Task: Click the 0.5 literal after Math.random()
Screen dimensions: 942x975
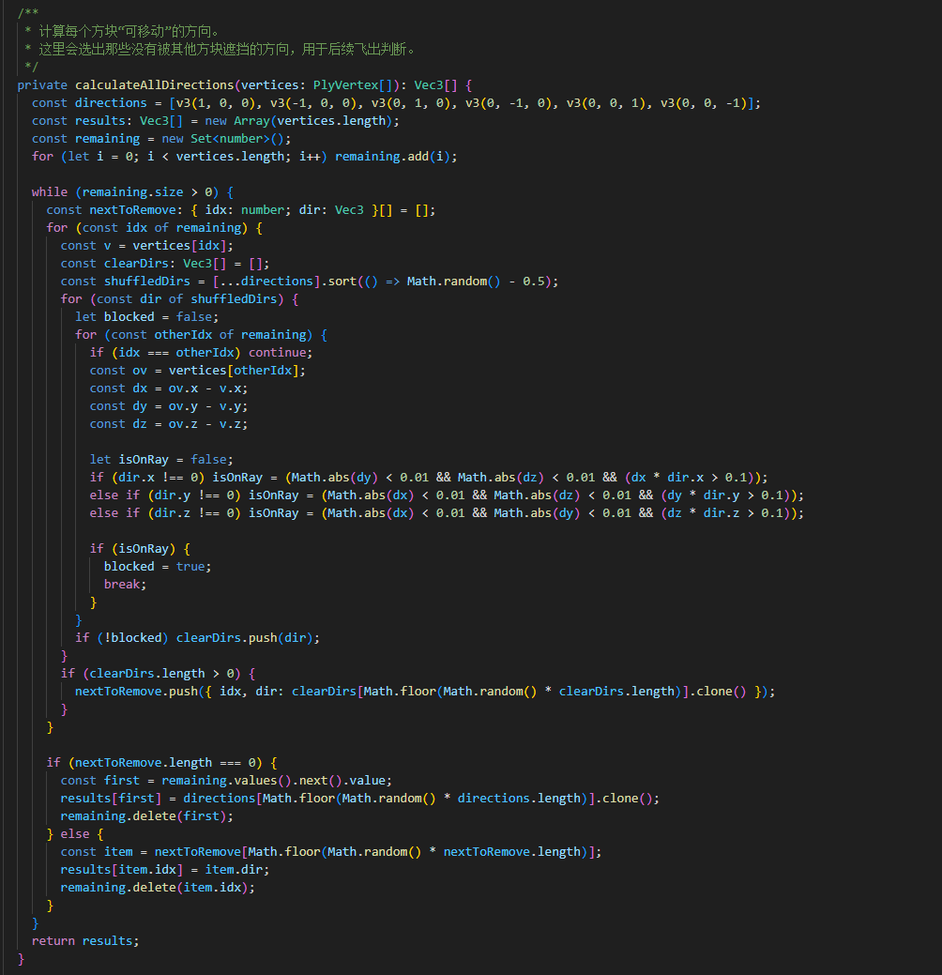Action: pyautogui.click(x=533, y=282)
